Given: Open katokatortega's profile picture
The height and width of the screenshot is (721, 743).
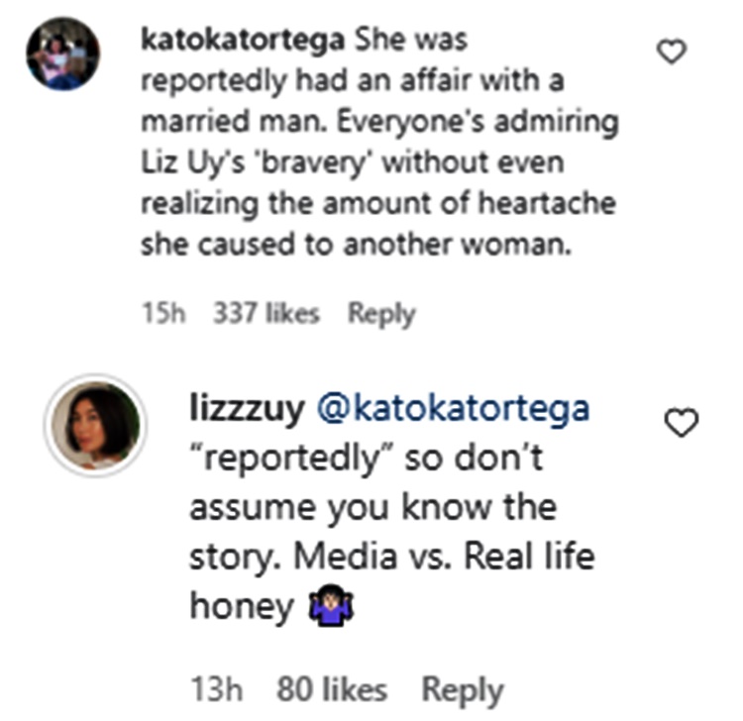Looking at the screenshot, I should 62,53.
